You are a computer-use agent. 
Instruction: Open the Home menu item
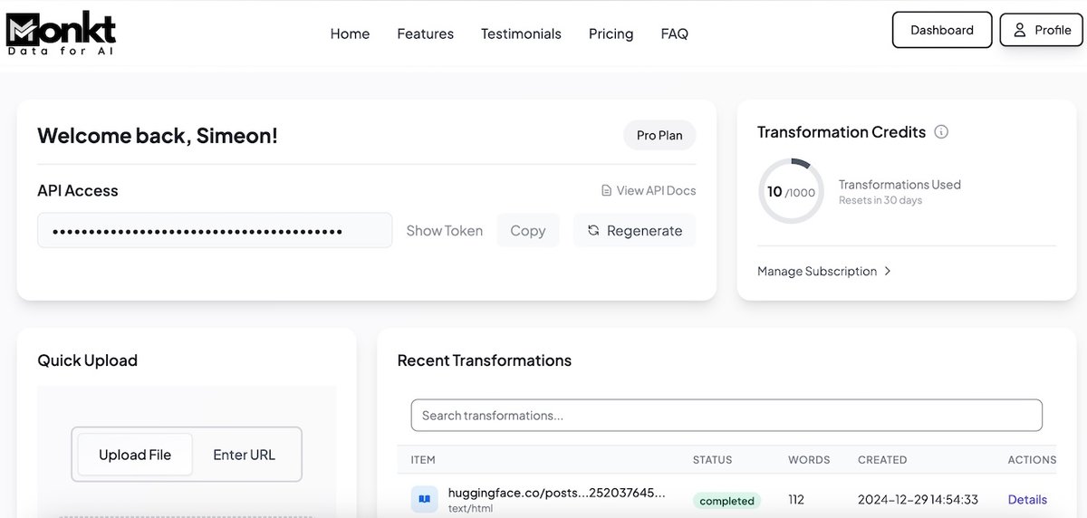350,34
